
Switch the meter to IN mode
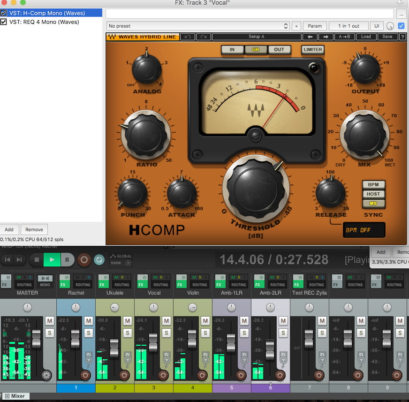(232, 50)
